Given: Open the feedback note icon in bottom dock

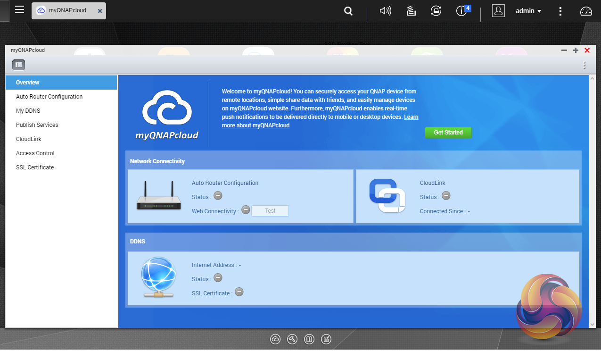Looking at the screenshot, I should tap(326, 339).
